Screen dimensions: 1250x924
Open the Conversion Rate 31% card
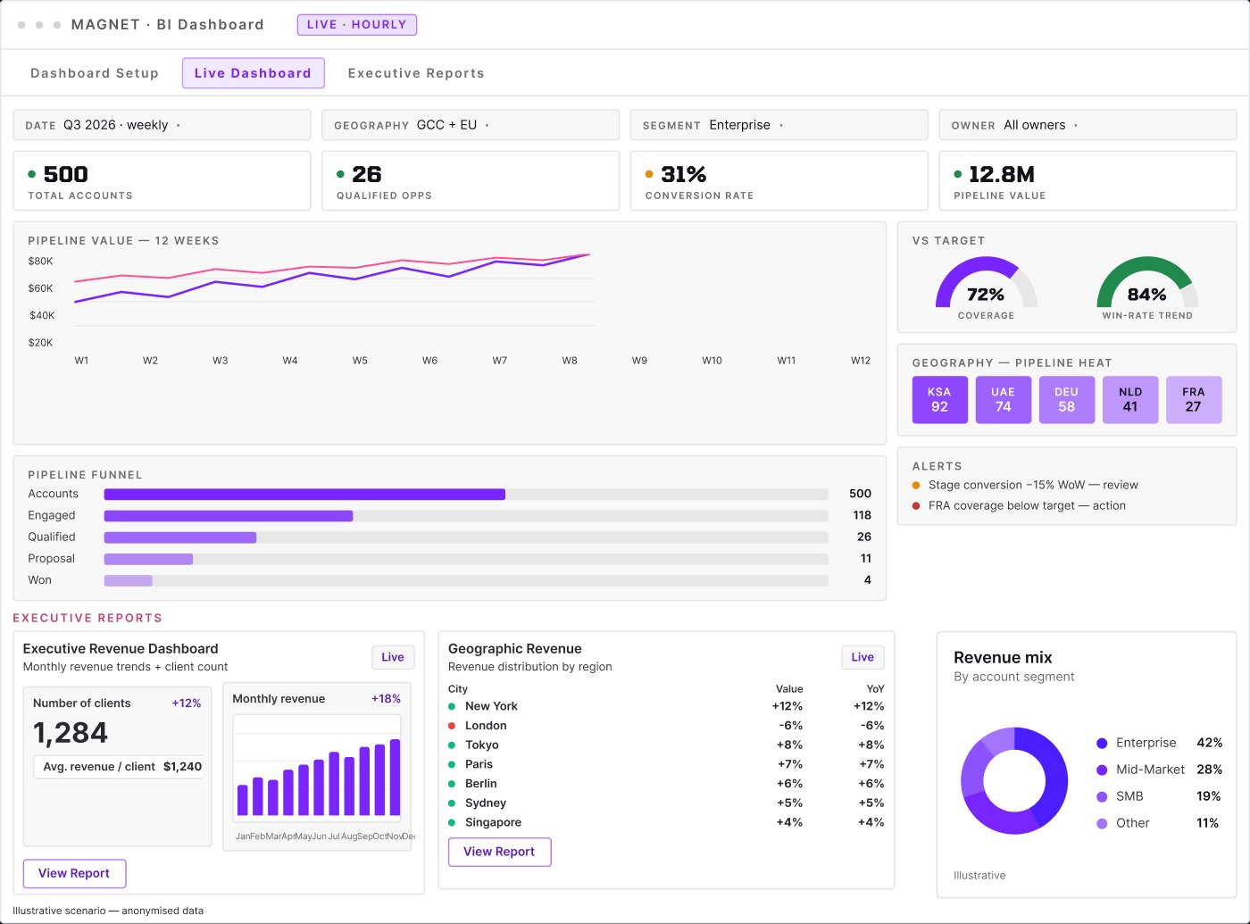[779, 181]
